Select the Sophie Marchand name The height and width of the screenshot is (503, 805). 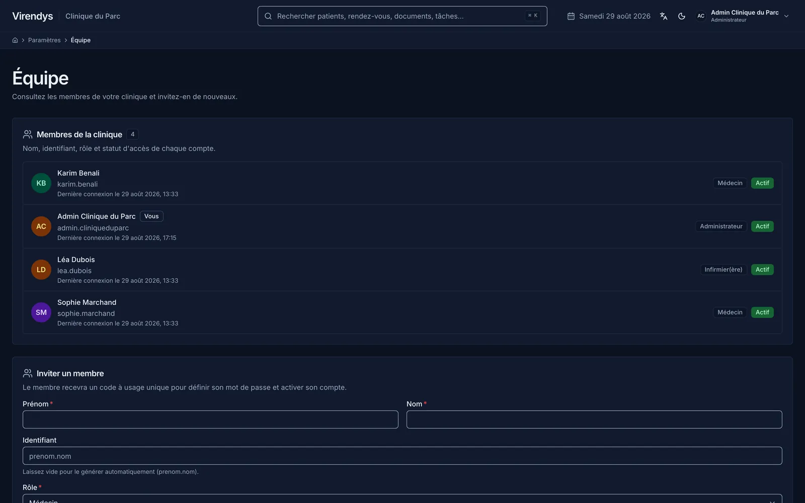point(87,302)
